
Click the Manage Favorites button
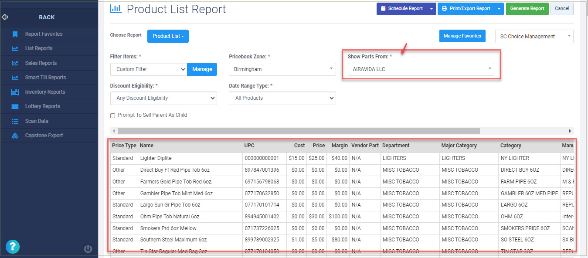pyautogui.click(x=462, y=36)
